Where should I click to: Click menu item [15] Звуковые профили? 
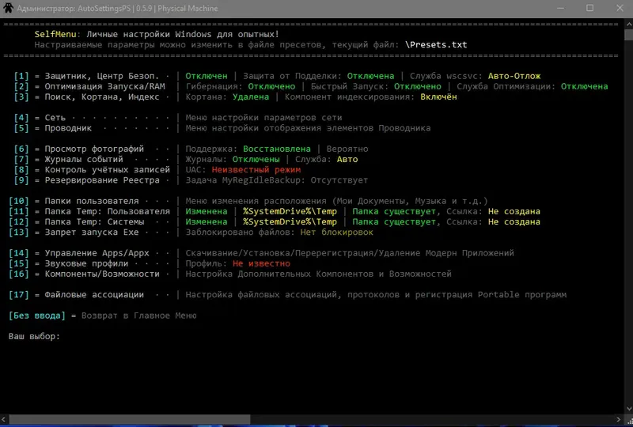(x=68, y=263)
